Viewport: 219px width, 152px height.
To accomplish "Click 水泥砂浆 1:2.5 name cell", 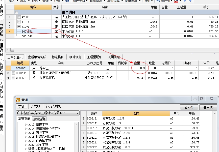I will 105,31.
